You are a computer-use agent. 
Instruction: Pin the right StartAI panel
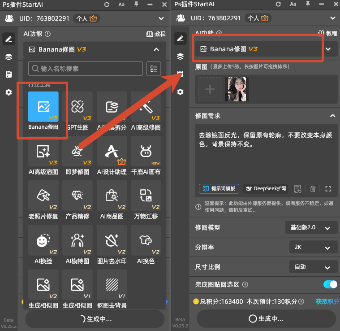[308, 4]
